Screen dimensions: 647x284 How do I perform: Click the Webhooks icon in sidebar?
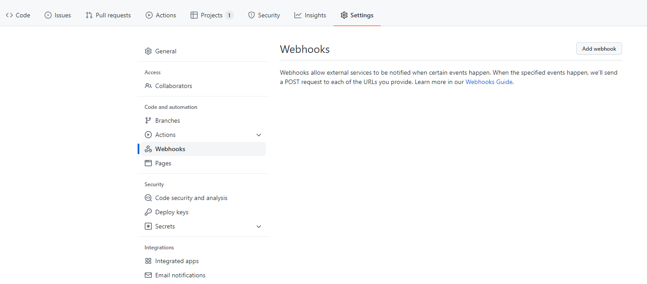[x=148, y=149]
